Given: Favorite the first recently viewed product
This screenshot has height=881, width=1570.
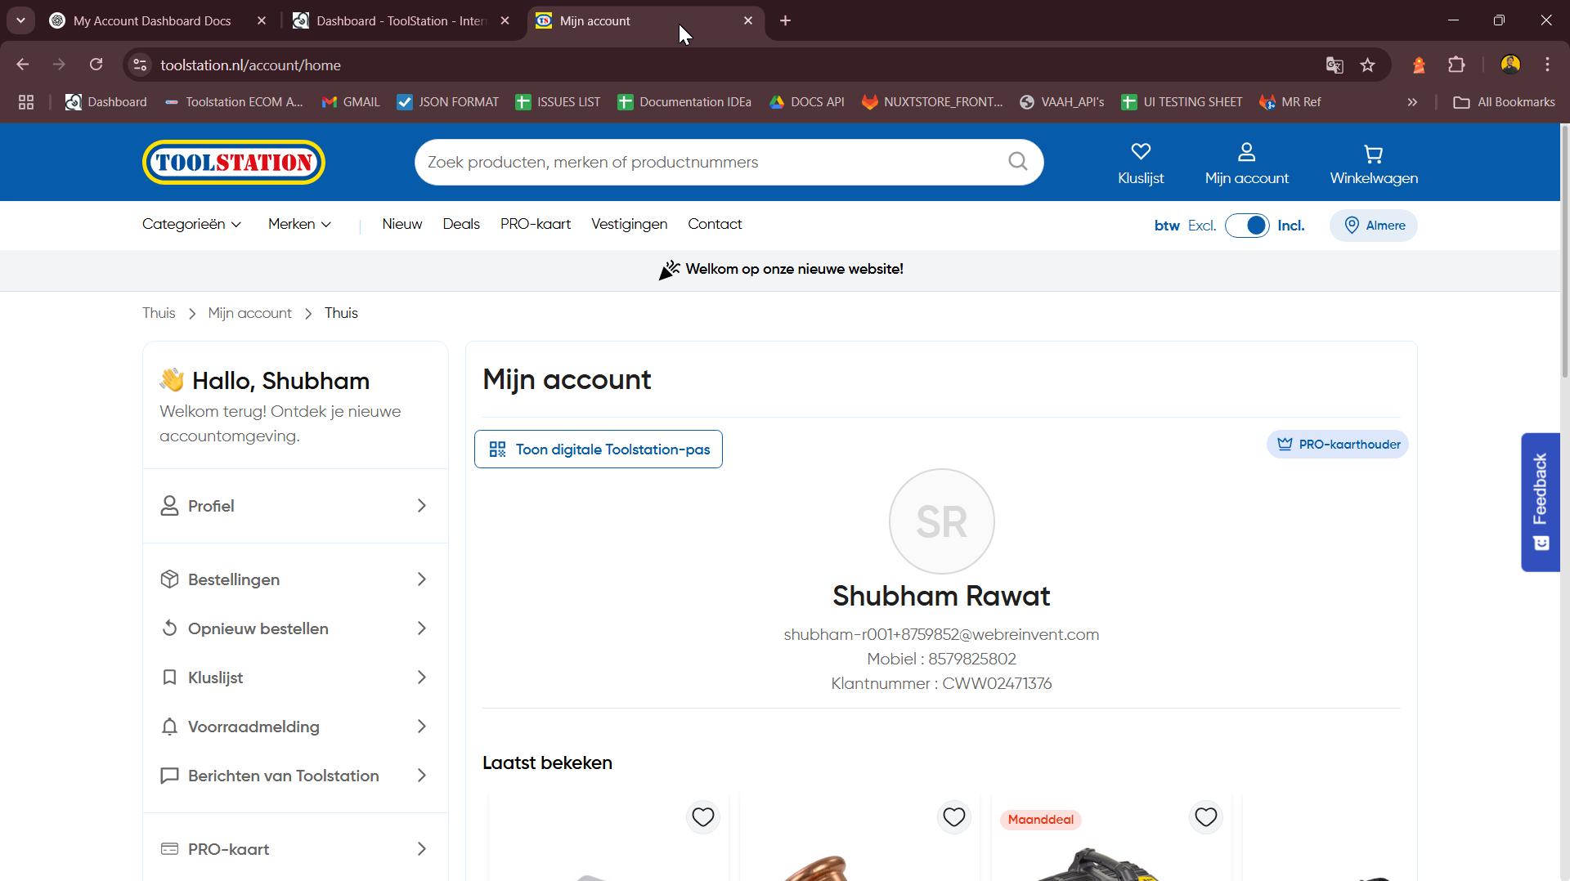Looking at the screenshot, I should (x=703, y=816).
